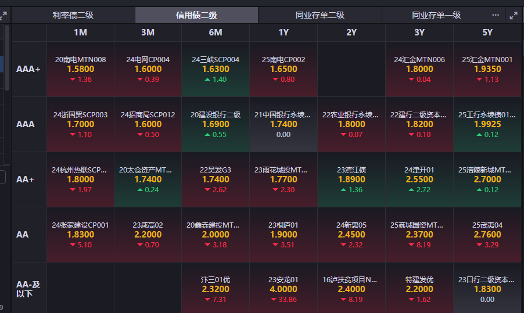Image resolution: width=524 pixels, height=313 pixels.
Task: Open bond 20南电MTN008 cell
Action: click(x=81, y=69)
